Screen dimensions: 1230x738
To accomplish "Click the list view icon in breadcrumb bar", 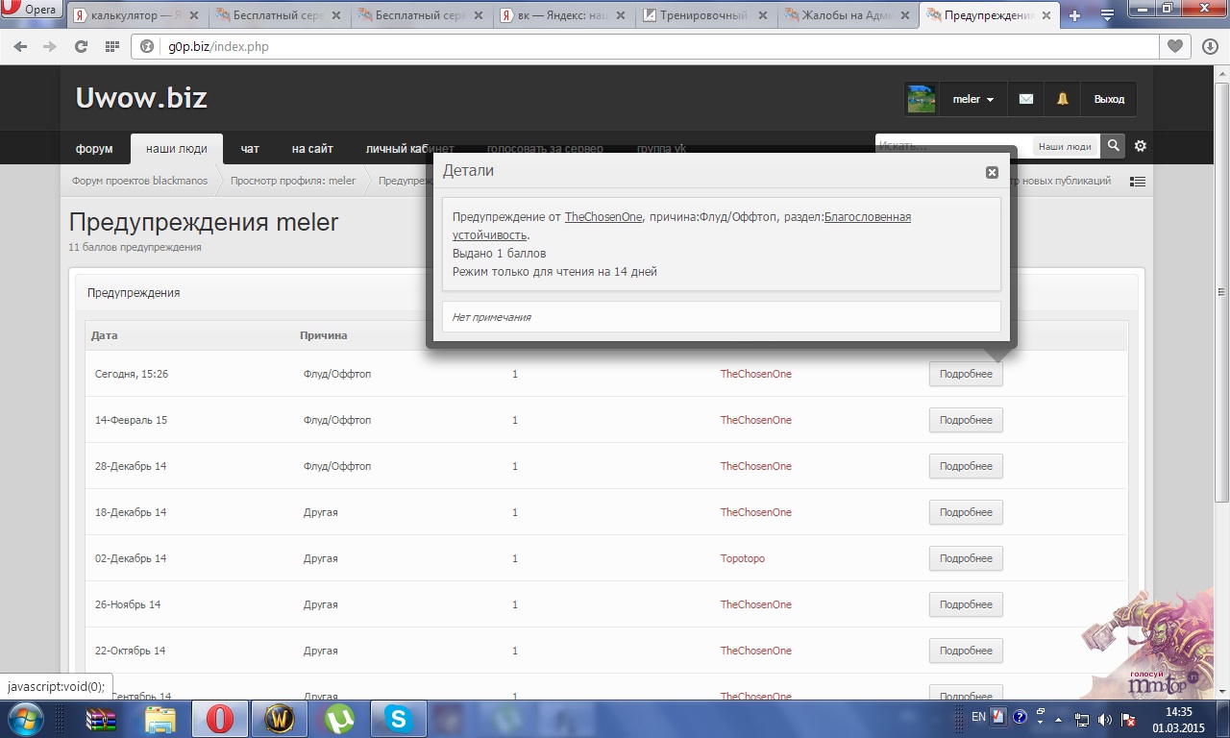I will pos(1138,182).
